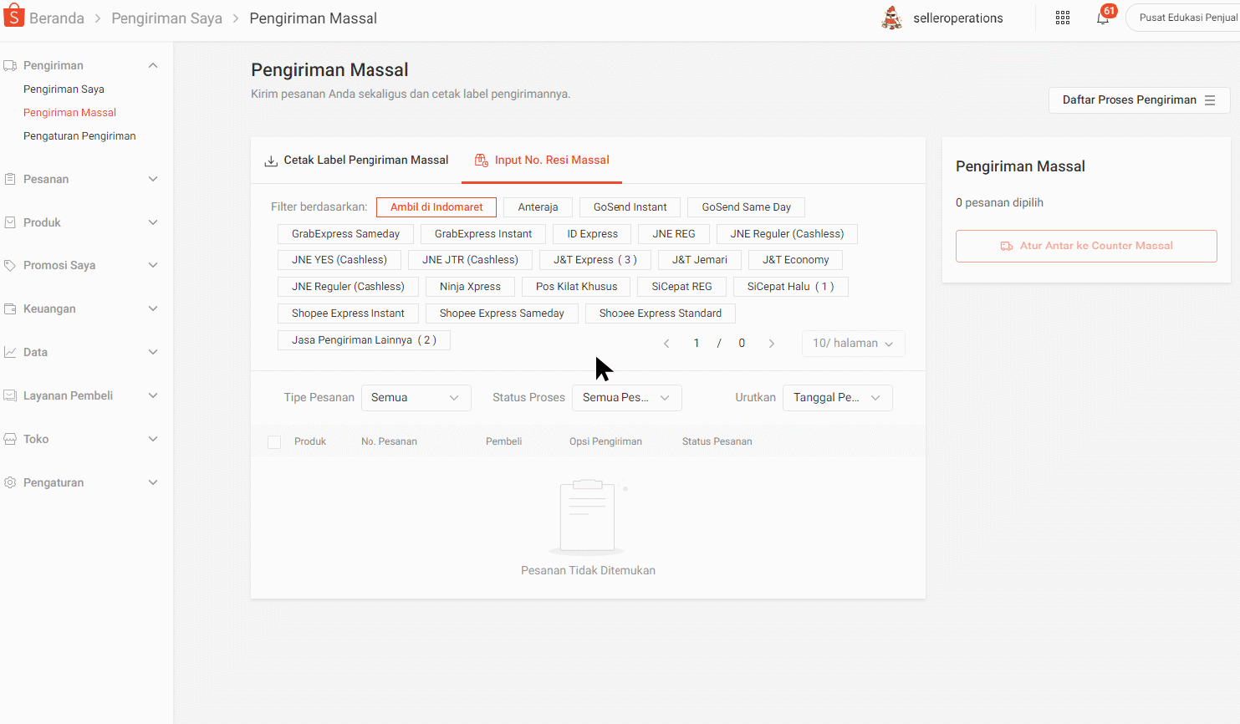Open the apps grid menu
Screen dimensions: 1240x724
click(1063, 18)
